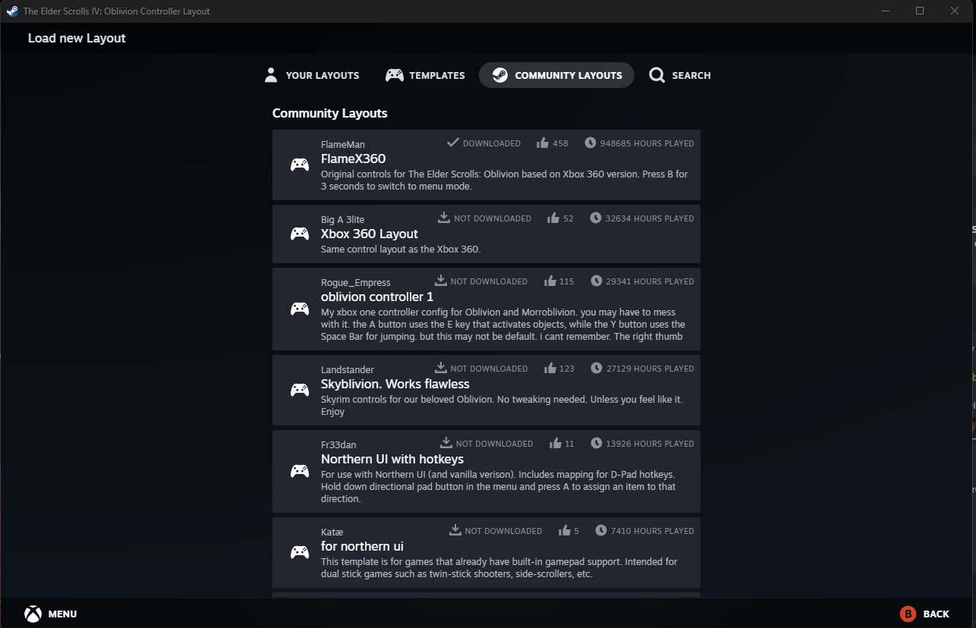
Task: Select the FlameX360 layout title
Action: pos(353,159)
